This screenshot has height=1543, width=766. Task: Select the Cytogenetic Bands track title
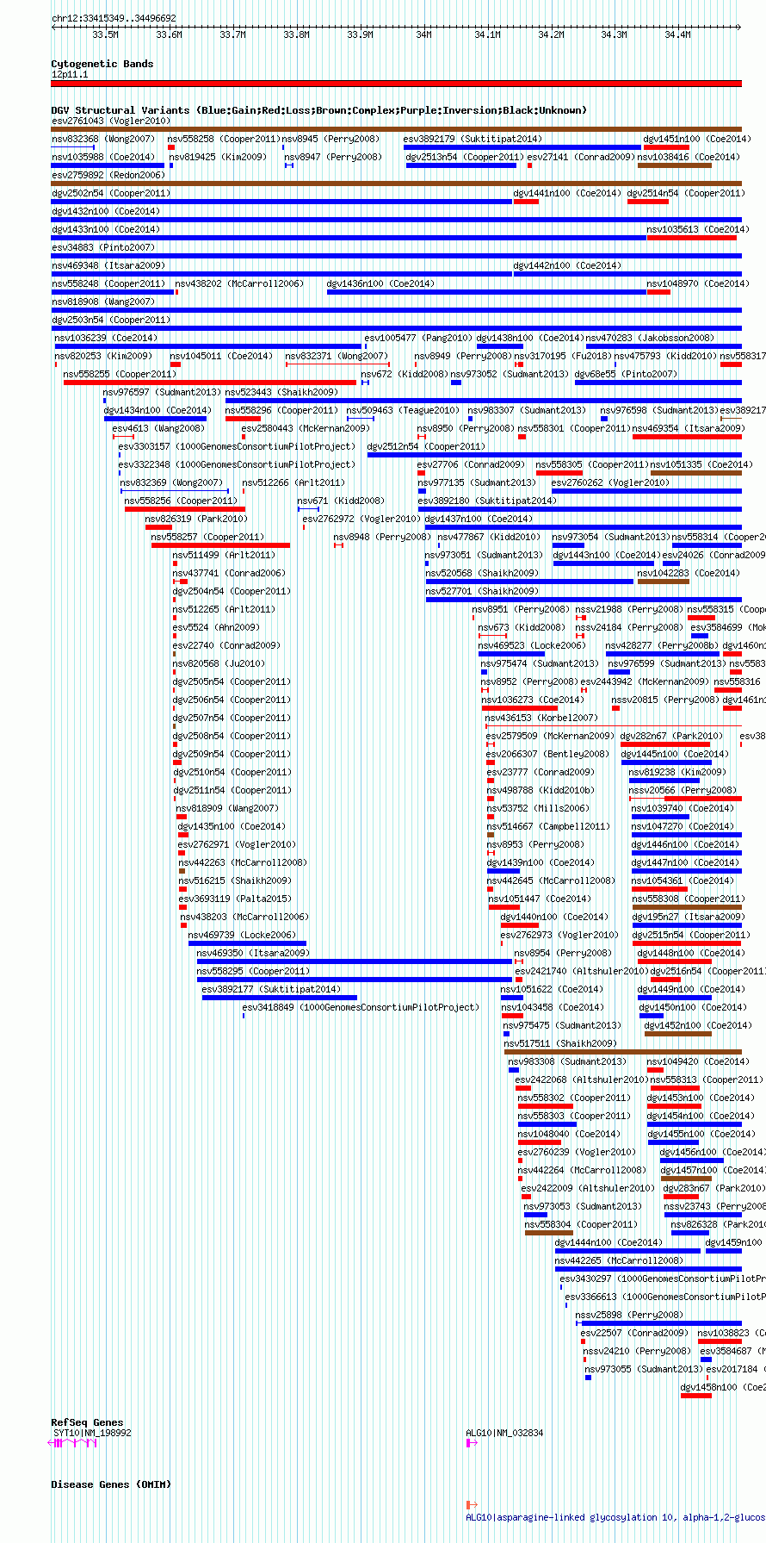click(x=102, y=64)
